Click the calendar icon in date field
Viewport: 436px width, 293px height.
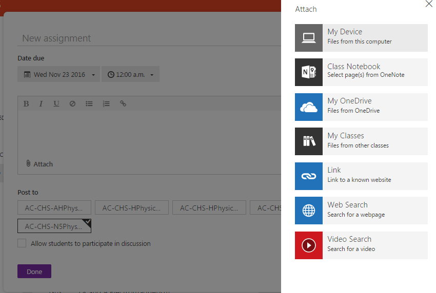coord(27,74)
